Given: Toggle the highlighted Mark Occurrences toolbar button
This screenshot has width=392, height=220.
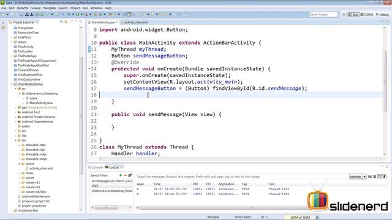Looking at the screenshot, I should [x=129, y=15].
